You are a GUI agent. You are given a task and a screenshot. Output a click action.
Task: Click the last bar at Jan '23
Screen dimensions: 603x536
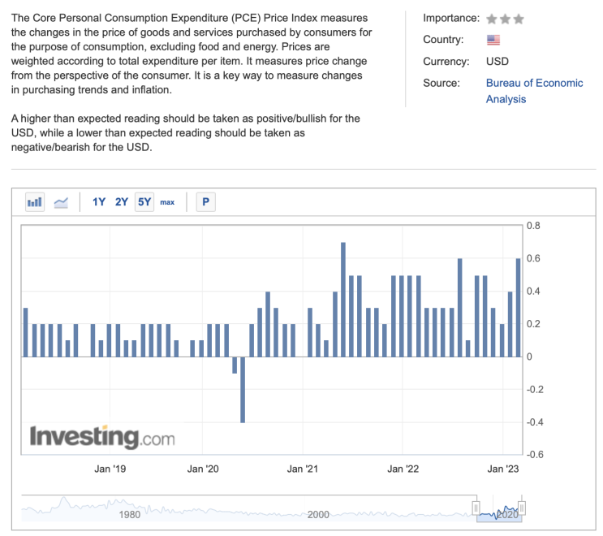click(519, 307)
